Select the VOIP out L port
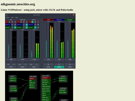Image resolution: width=135 pixels, height=101 pixels. pyautogui.click(x=46, y=98)
